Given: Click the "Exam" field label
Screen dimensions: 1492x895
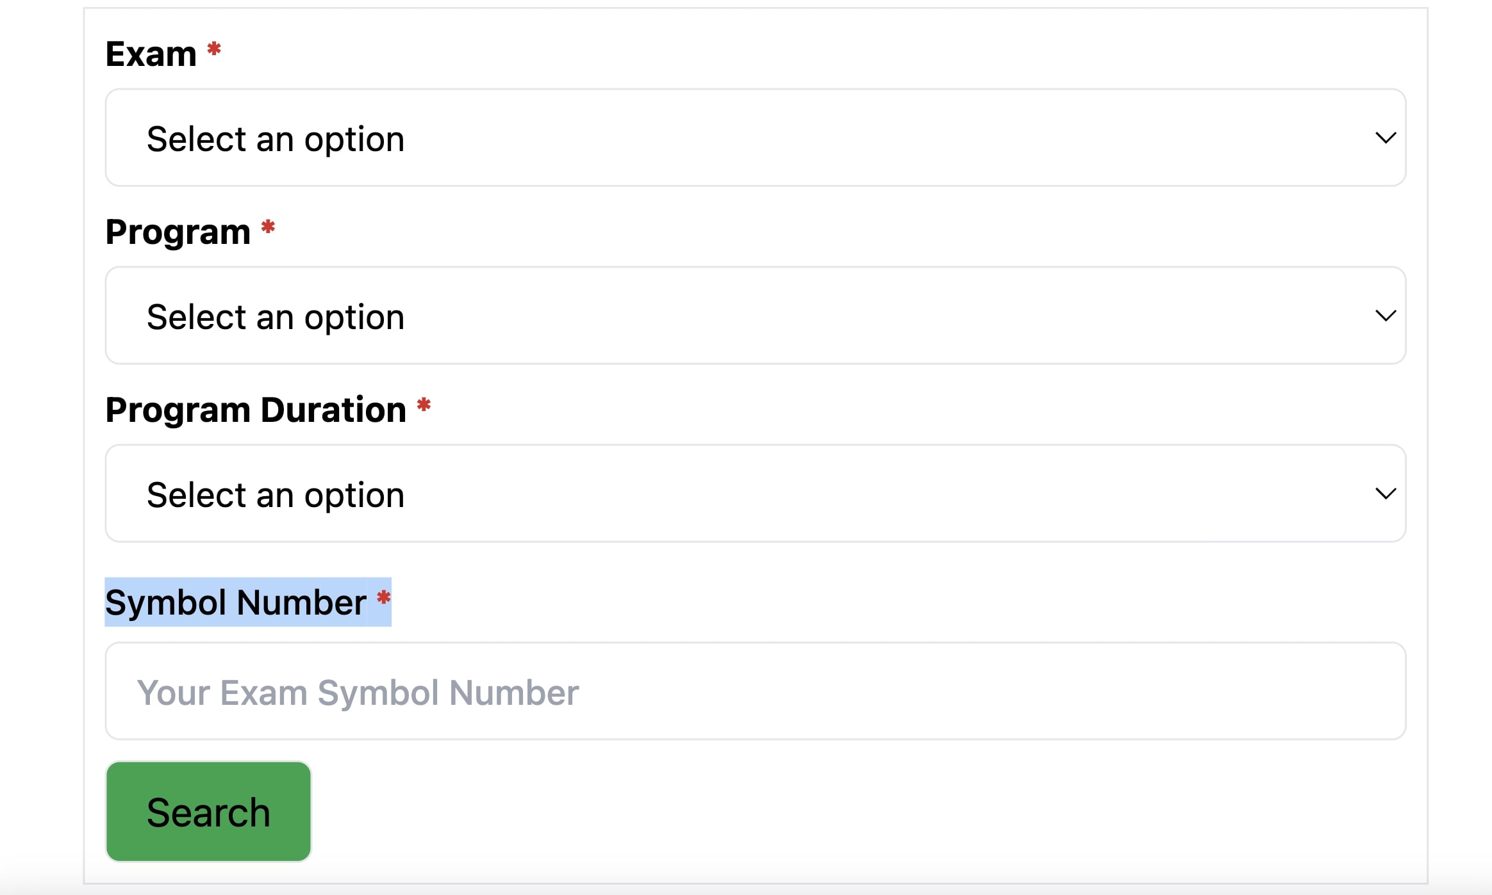Looking at the screenshot, I should pos(151,54).
